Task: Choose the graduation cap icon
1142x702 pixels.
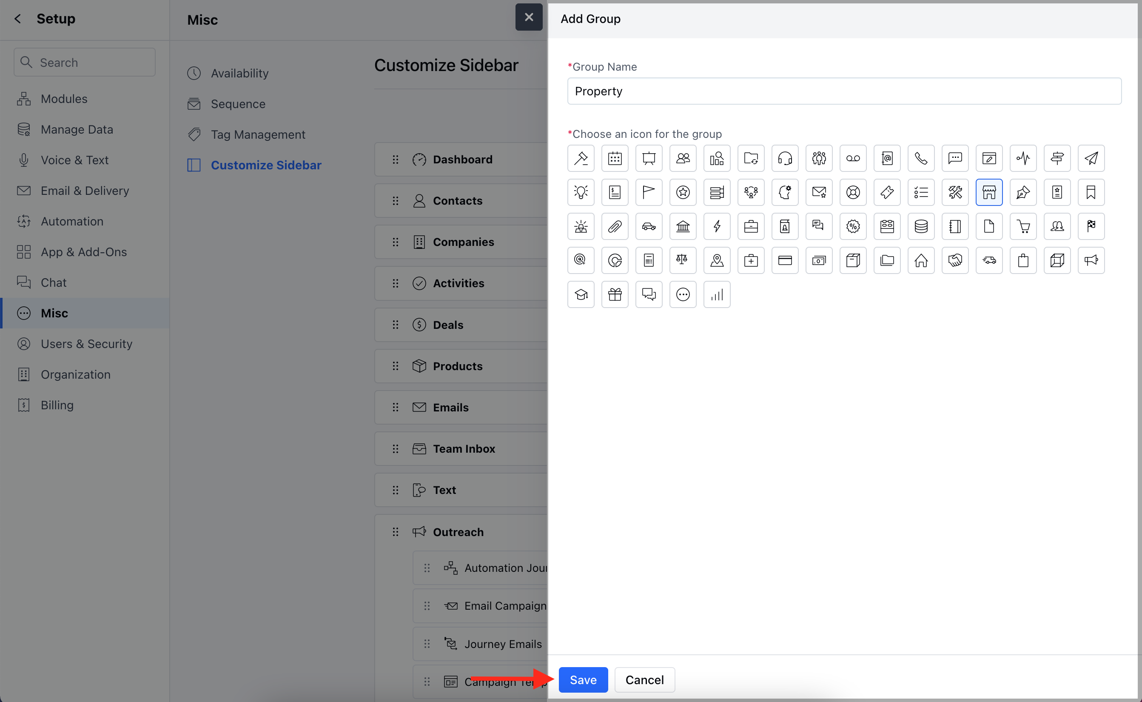Action: pyautogui.click(x=581, y=294)
